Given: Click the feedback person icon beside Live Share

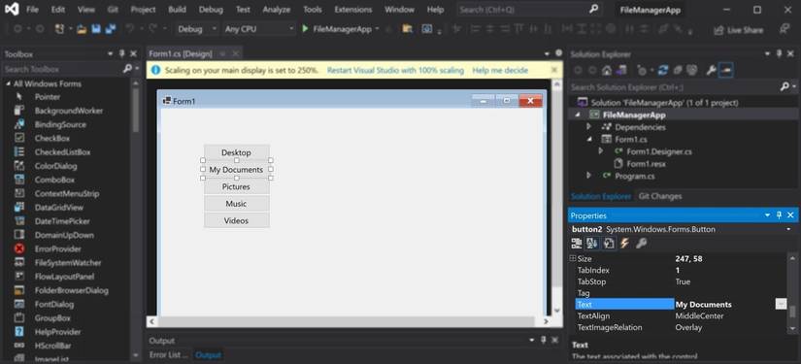Looking at the screenshot, I should tap(784, 29).
